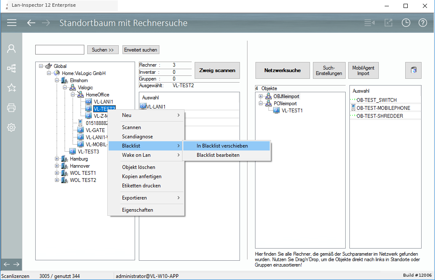Image resolution: width=435 pixels, height=280 pixels.
Task: Click the VL-TEST1 computer icon
Action: point(276,110)
